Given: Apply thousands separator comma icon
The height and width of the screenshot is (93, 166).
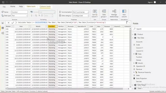Looking at the screenshot, I should [x=39, y=16].
